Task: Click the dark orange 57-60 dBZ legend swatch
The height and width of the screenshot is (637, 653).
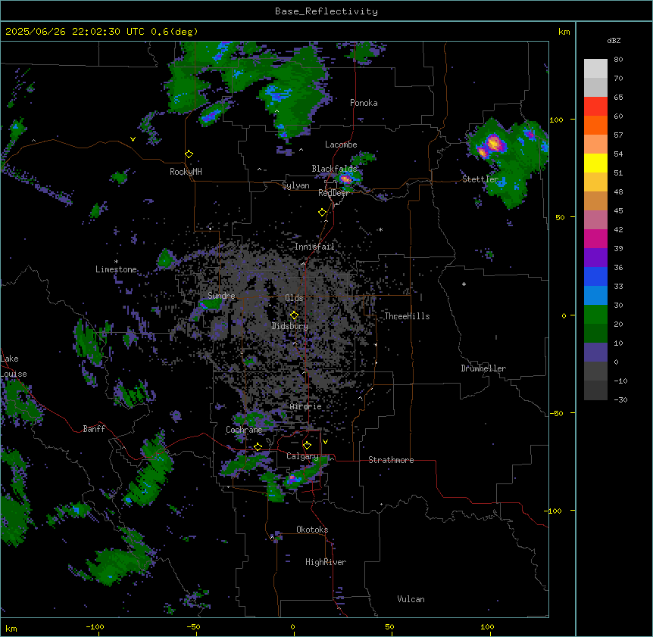Action: (595, 125)
